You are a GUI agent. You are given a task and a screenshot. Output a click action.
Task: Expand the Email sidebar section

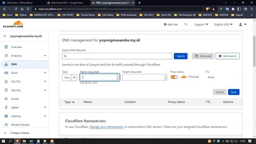click(x=45, y=73)
